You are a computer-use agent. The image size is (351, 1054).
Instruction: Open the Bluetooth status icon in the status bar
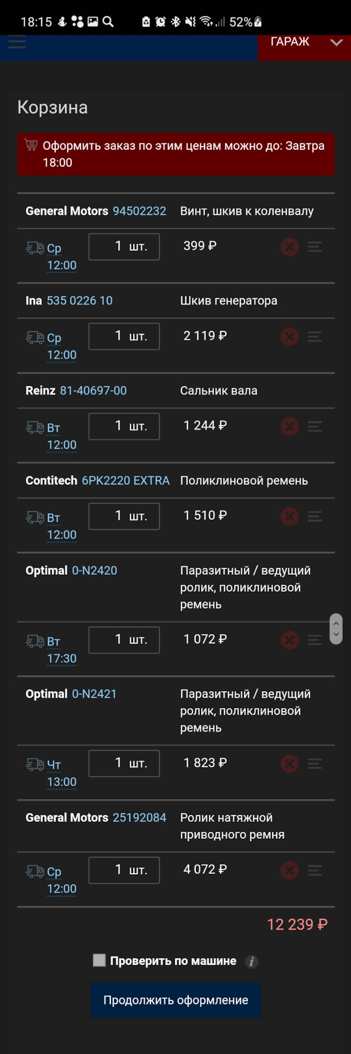point(174,20)
